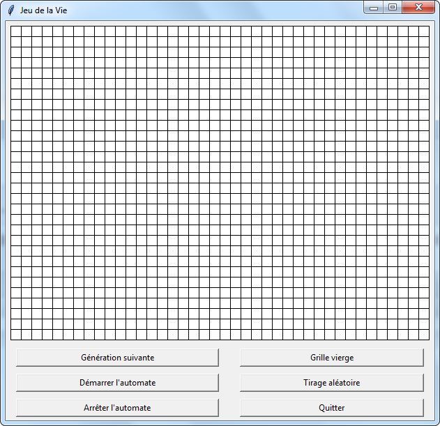Toggle the second cell in the leftmost column
The image size is (440, 426).
click(16, 42)
